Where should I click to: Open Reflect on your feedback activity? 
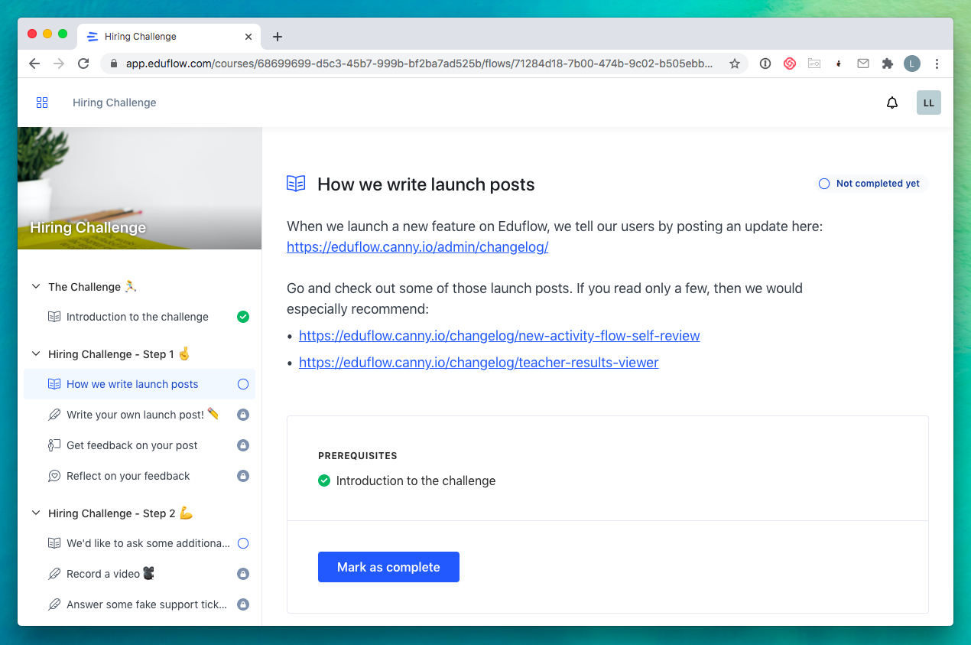pos(139,476)
